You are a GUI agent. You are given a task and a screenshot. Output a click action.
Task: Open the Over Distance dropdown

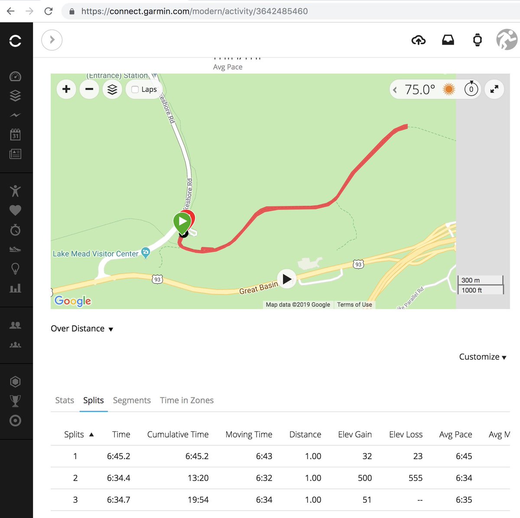[81, 328]
